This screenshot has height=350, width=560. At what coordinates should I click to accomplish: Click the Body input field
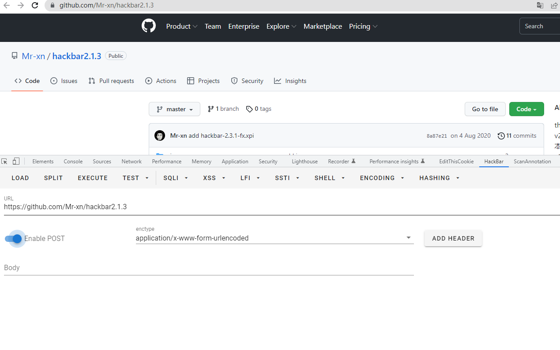click(209, 268)
